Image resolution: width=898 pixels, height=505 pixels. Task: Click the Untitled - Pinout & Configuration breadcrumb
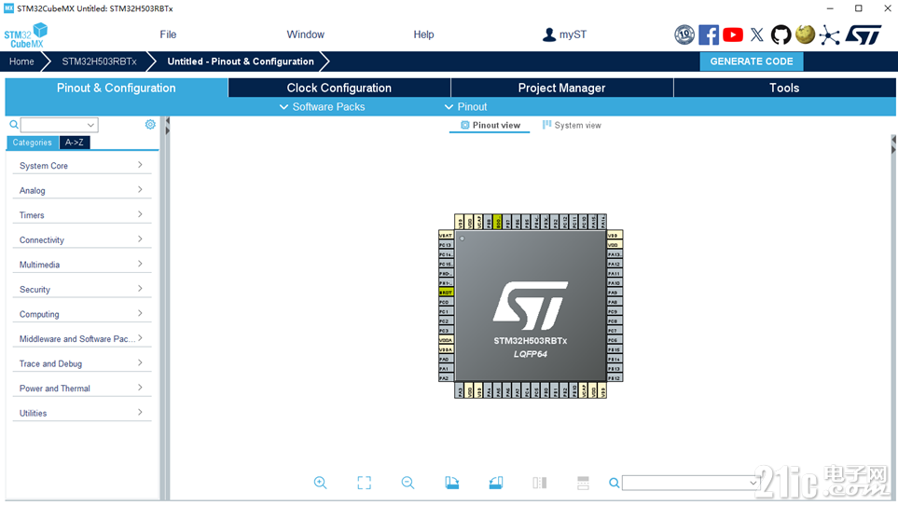(x=241, y=61)
